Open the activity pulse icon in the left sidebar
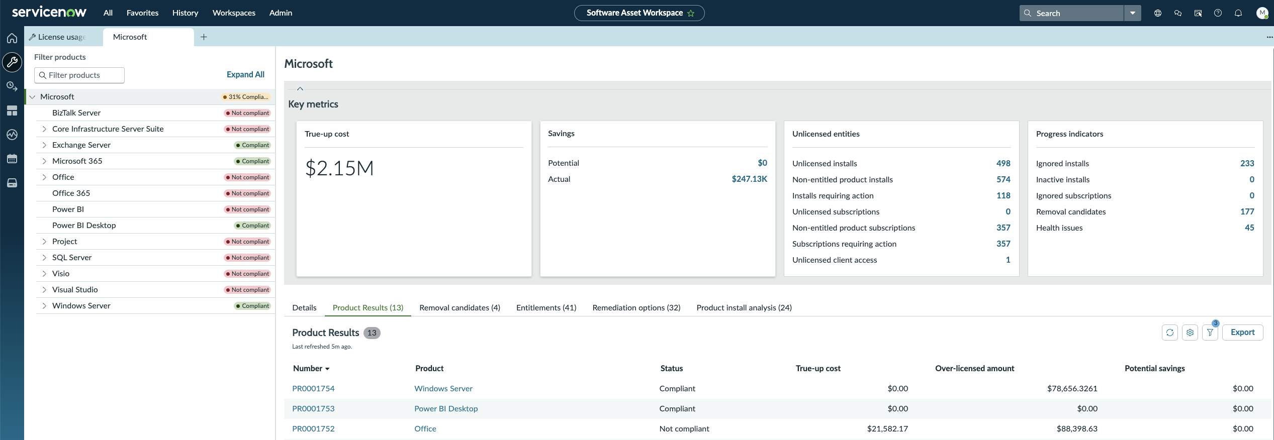The image size is (1274, 440). 12,135
